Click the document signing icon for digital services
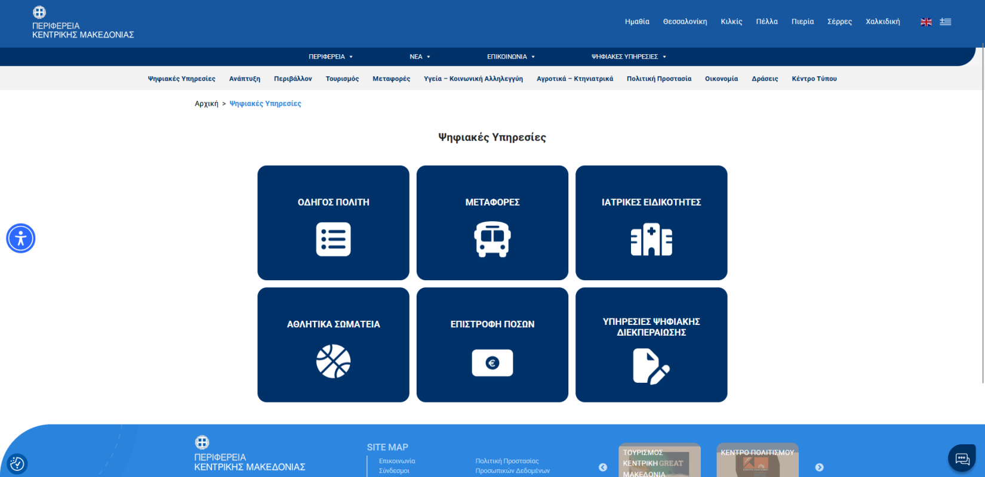This screenshot has width=985, height=477. (x=651, y=366)
